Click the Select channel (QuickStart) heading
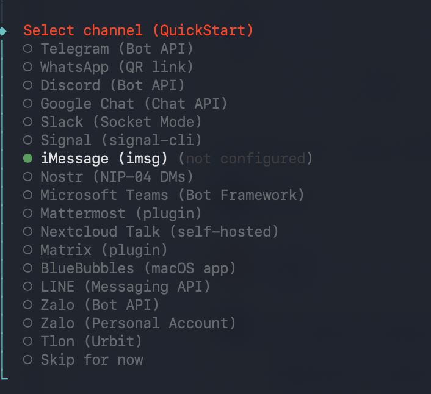 (138, 30)
